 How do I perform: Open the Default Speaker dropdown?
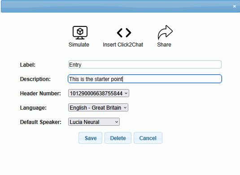(94, 122)
